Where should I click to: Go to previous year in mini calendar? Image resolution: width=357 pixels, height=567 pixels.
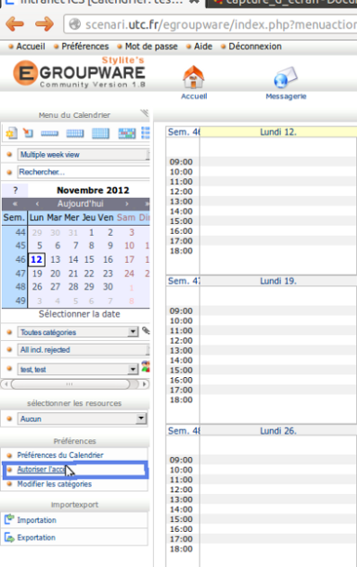coord(14,203)
